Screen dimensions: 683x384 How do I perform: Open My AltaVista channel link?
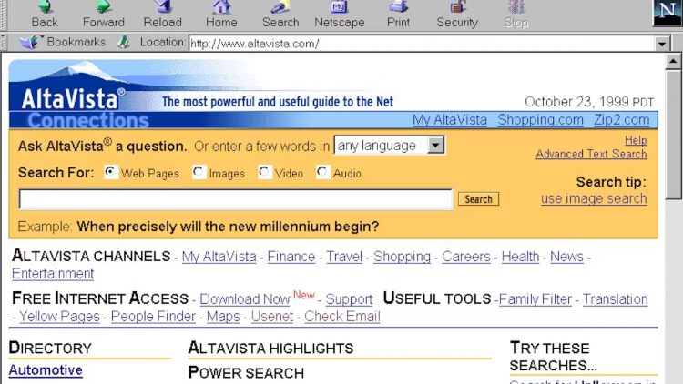tap(219, 257)
